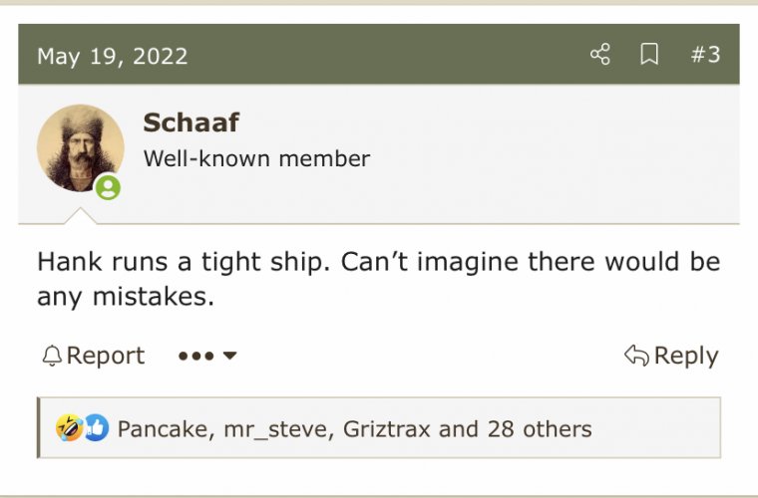Click the share icon in post header
The width and height of the screenshot is (758, 498).
[x=599, y=55]
